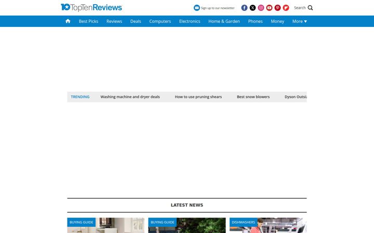Click the TRENDING label
Viewport: 374px width, 233px height.
click(x=80, y=97)
